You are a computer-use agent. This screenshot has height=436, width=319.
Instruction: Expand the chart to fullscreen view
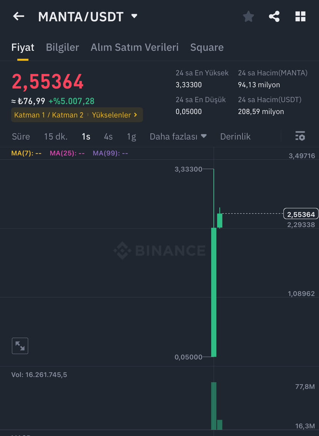click(20, 346)
